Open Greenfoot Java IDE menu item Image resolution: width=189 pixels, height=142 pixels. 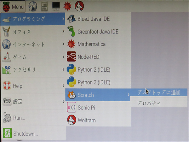pyautogui.click(x=98, y=32)
